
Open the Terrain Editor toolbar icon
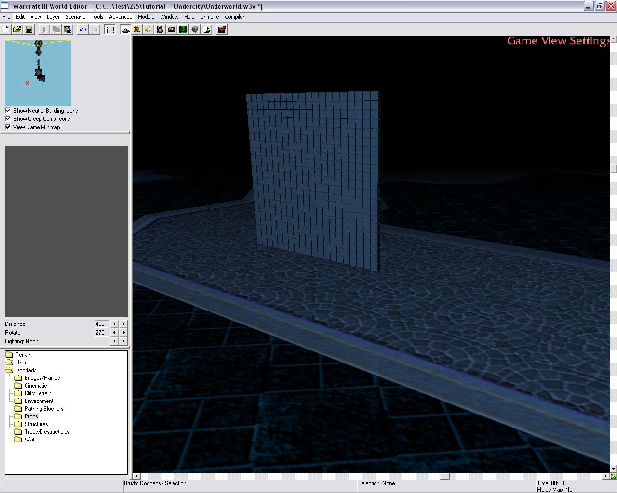tap(125, 29)
